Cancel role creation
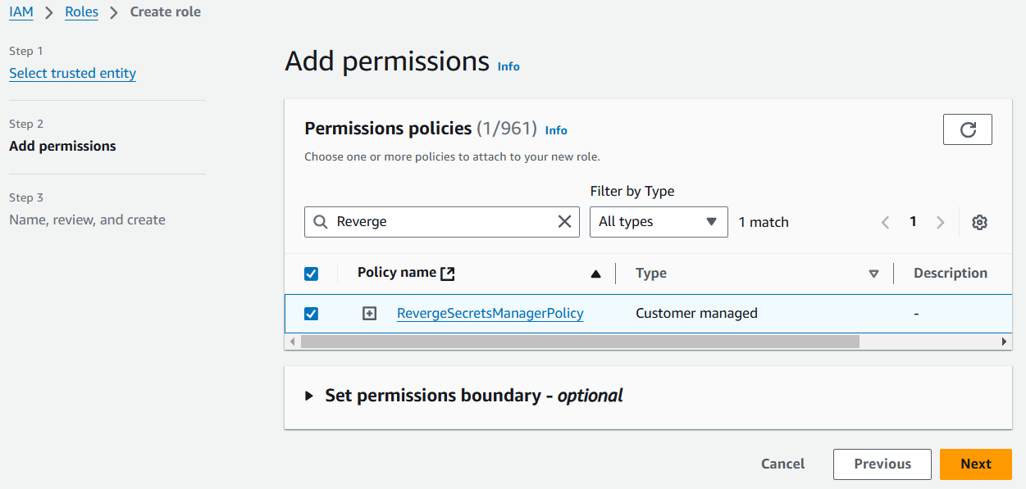 click(x=783, y=464)
